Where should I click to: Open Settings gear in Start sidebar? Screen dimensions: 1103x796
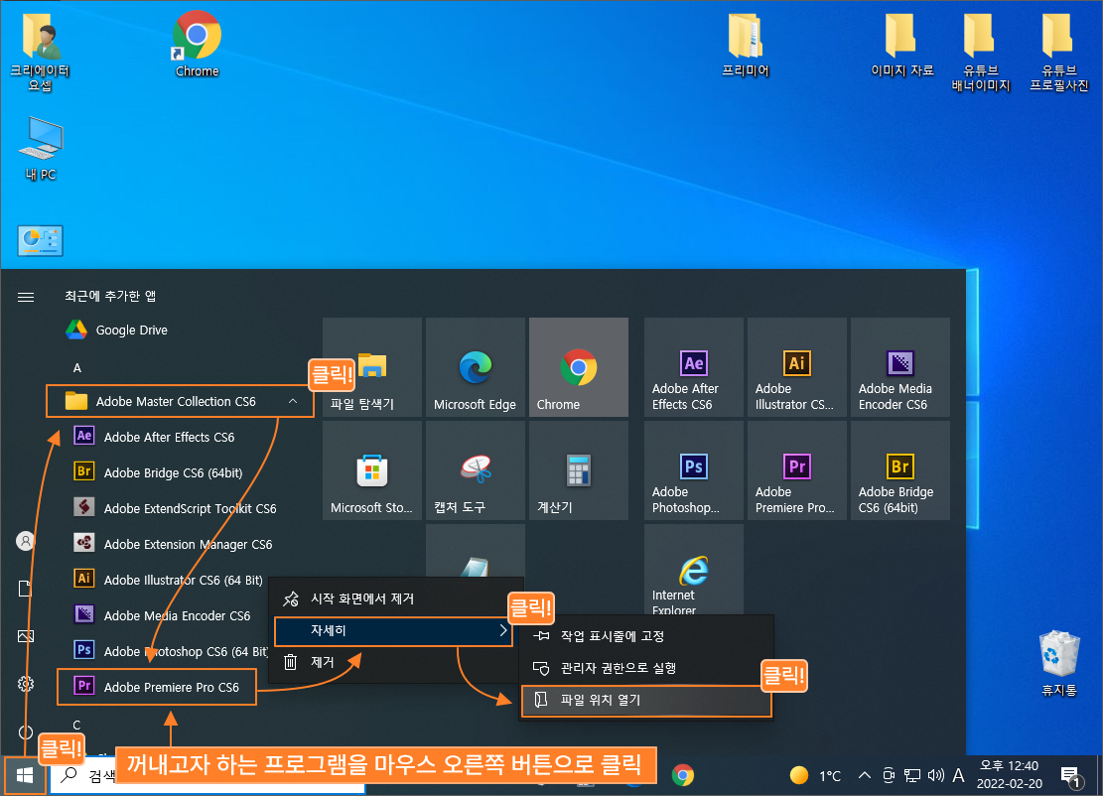(26, 684)
